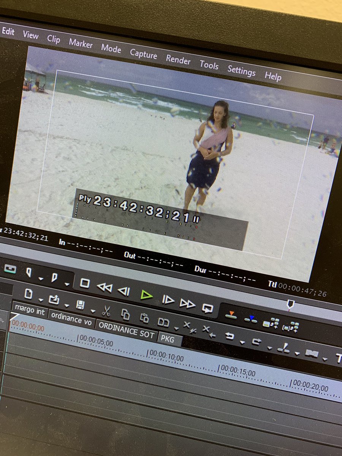Image resolution: width=342 pixels, height=456 pixels.
Task: Click the Fast Forward button
Action: point(187,303)
